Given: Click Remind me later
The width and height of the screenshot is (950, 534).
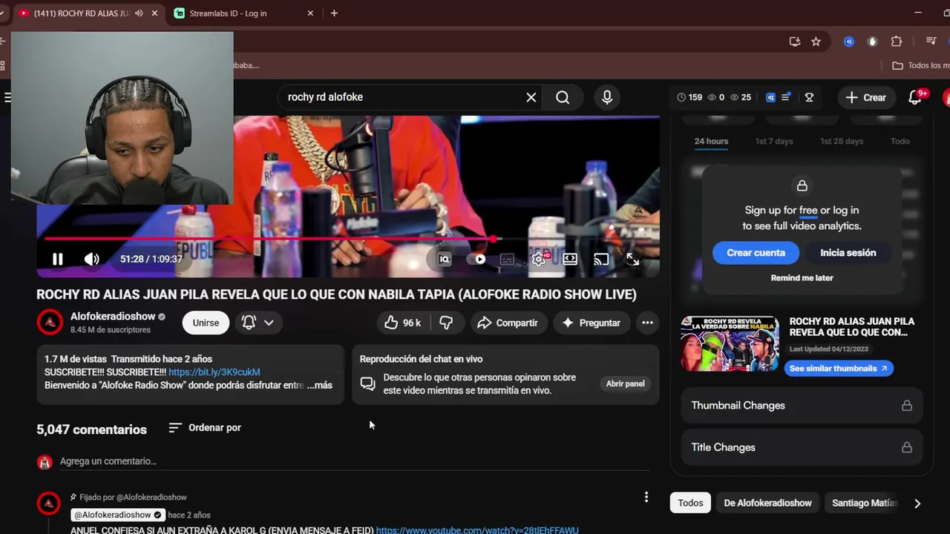Looking at the screenshot, I should point(802,278).
